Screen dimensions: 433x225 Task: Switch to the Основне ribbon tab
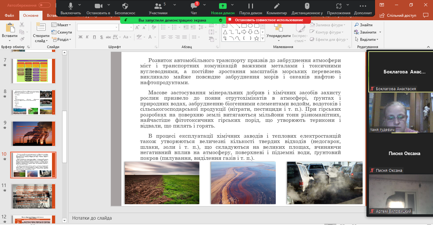coord(31,16)
